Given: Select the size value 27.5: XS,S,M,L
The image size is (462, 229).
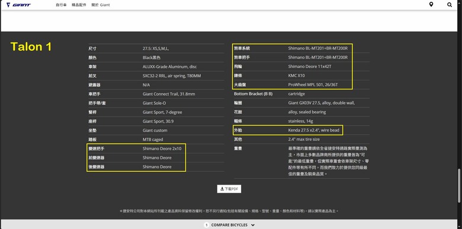Looking at the screenshot, I should (x=156, y=48).
